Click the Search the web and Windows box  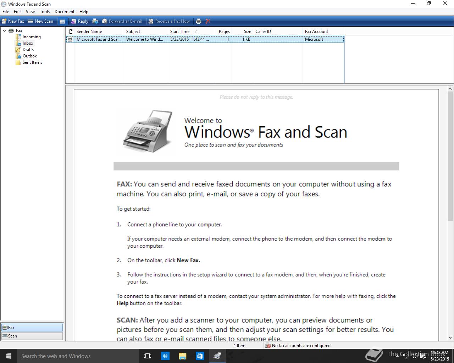[x=78, y=356]
